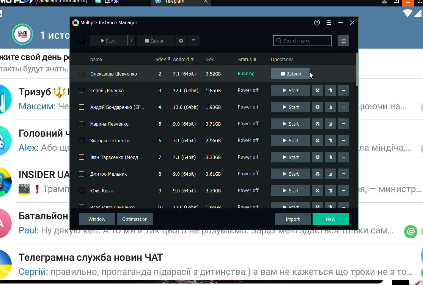Click the batch Zatvori button in toolbar
423x285 pixels.
155,41
